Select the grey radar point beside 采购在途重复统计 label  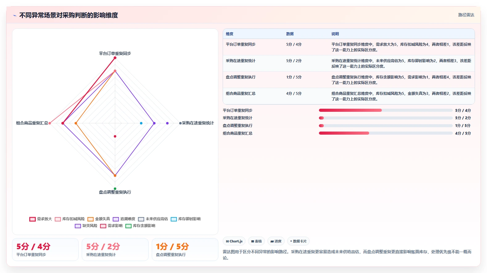click(180, 123)
